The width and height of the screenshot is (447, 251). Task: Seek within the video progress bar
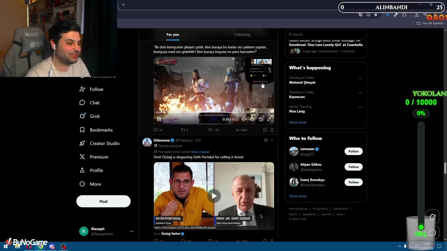coord(214,113)
